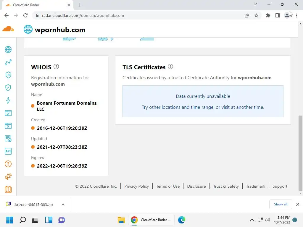
Task: Open the Chrome extensions puzzle icon
Action: pyautogui.click(x=268, y=15)
